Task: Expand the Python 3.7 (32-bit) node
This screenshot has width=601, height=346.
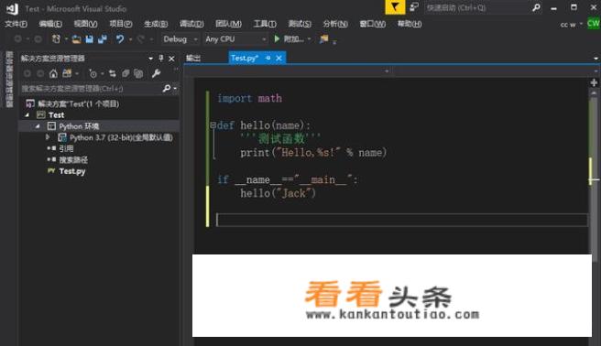Action: (48, 136)
